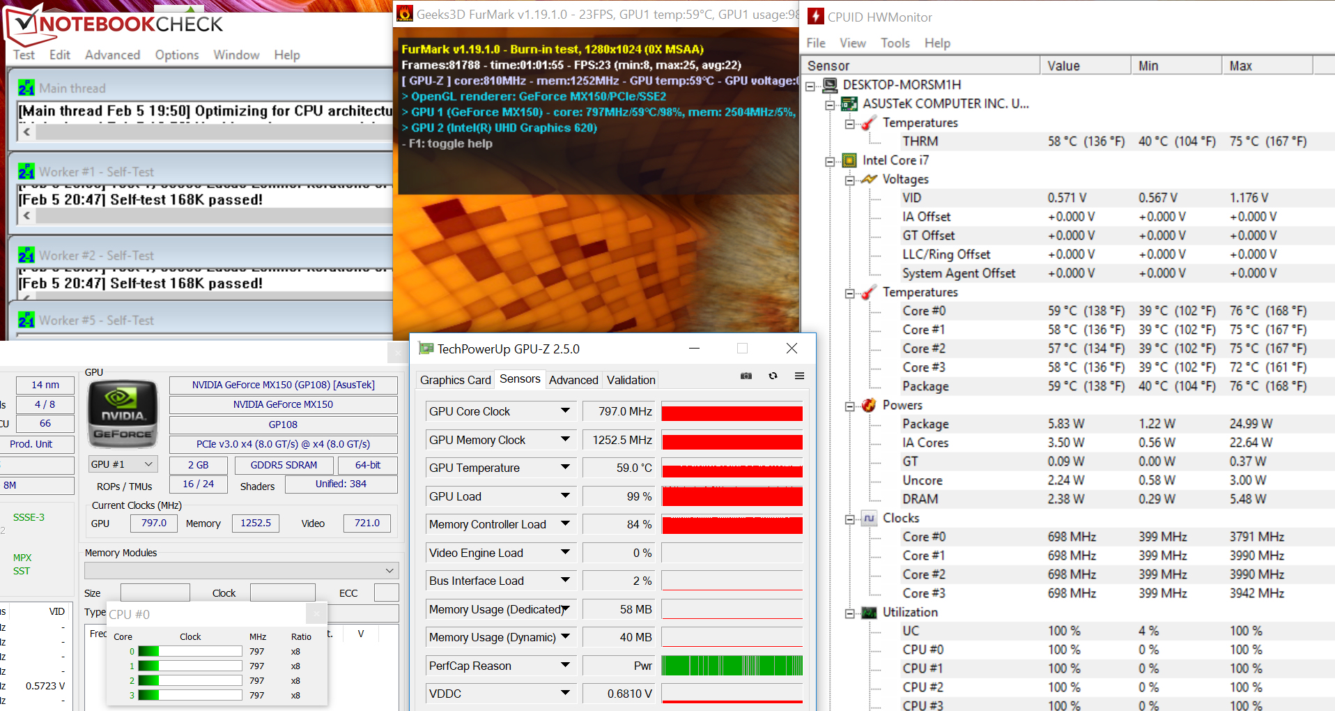Screen dimensions: 1335x711
Task: Click the Value column header
Action: coord(1086,66)
